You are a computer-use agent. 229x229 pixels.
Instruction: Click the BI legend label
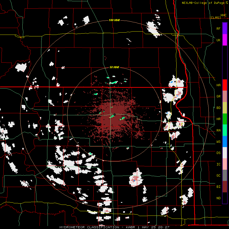coord(218,187)
